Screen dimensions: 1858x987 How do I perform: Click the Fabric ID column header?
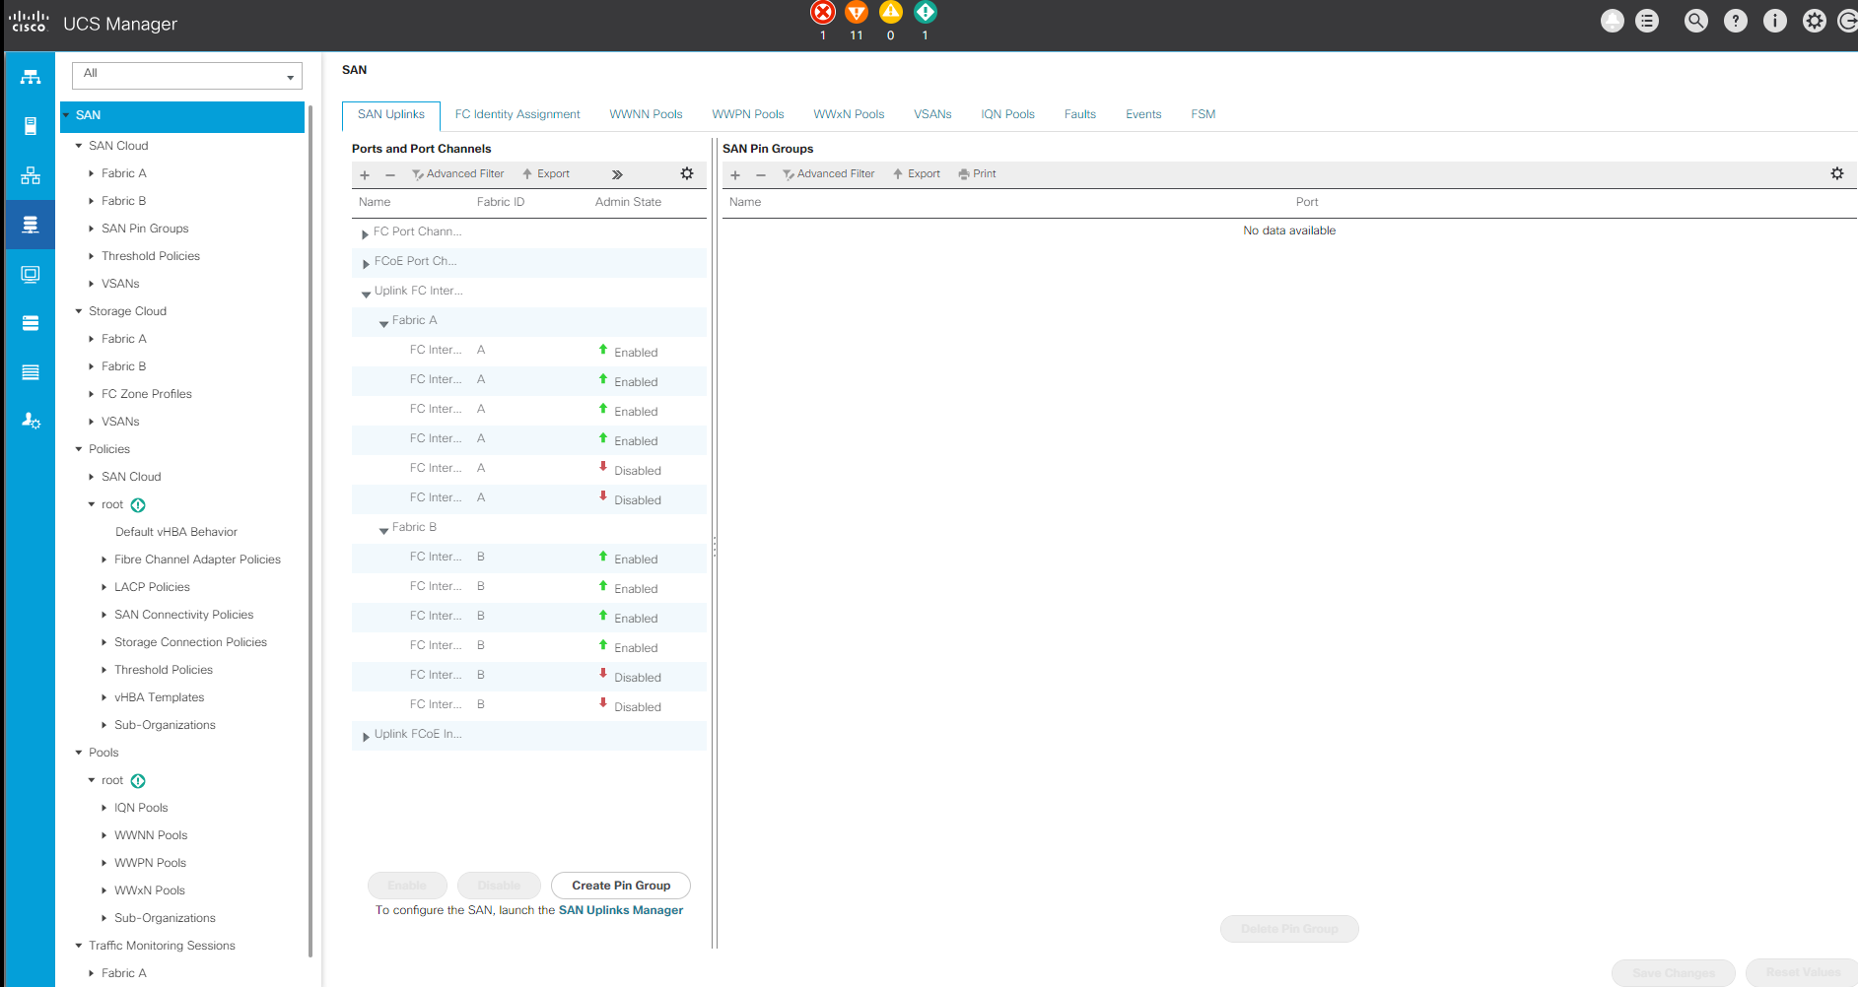coord(501,202)
